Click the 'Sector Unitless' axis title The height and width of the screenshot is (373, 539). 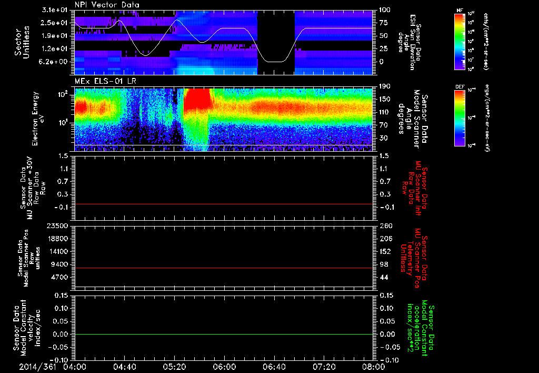click(22, 42)
